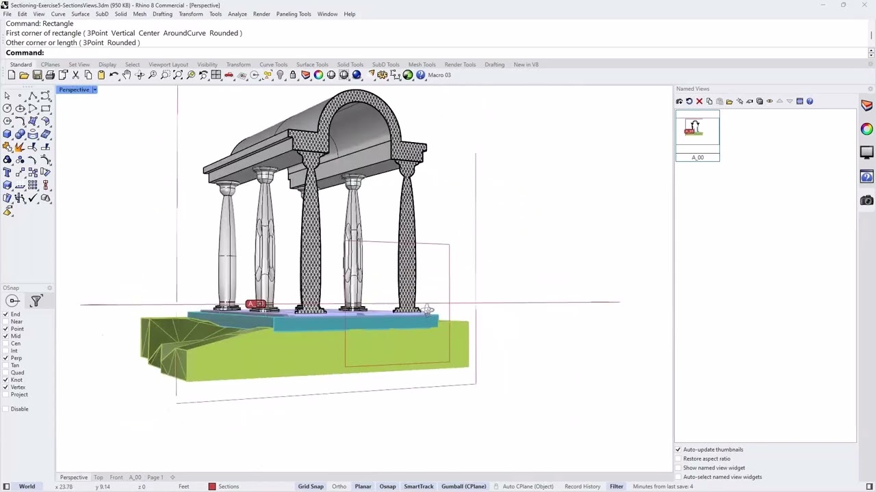This screenshot has width=876, height=492.
Task: Select the A_00 named view thumbnail
Action: click(697, 136)
